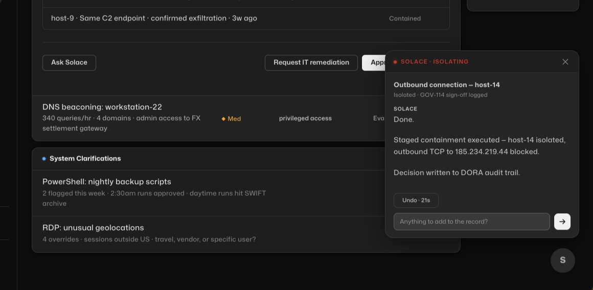Close the Solace isolating panel

click(565, 62)
